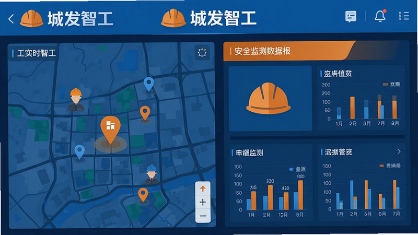Screen dimensions: 418x235
Task: Click bar labeled 430 in bottom-left chart
Action: pos(286,201)
